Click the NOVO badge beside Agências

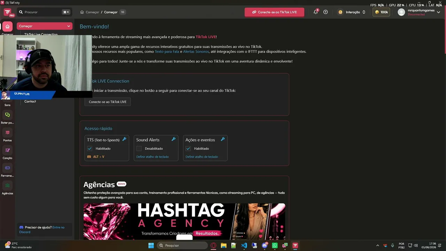(x=121, y=184)
